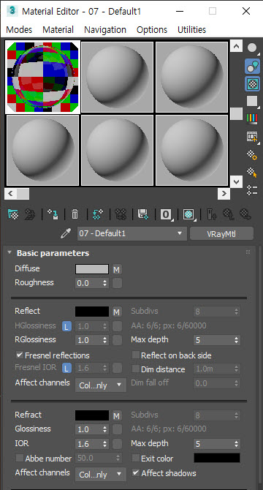The image size is (263, 490).
Task: Open the Diffuse color swatch
Action: pos(92,269)
